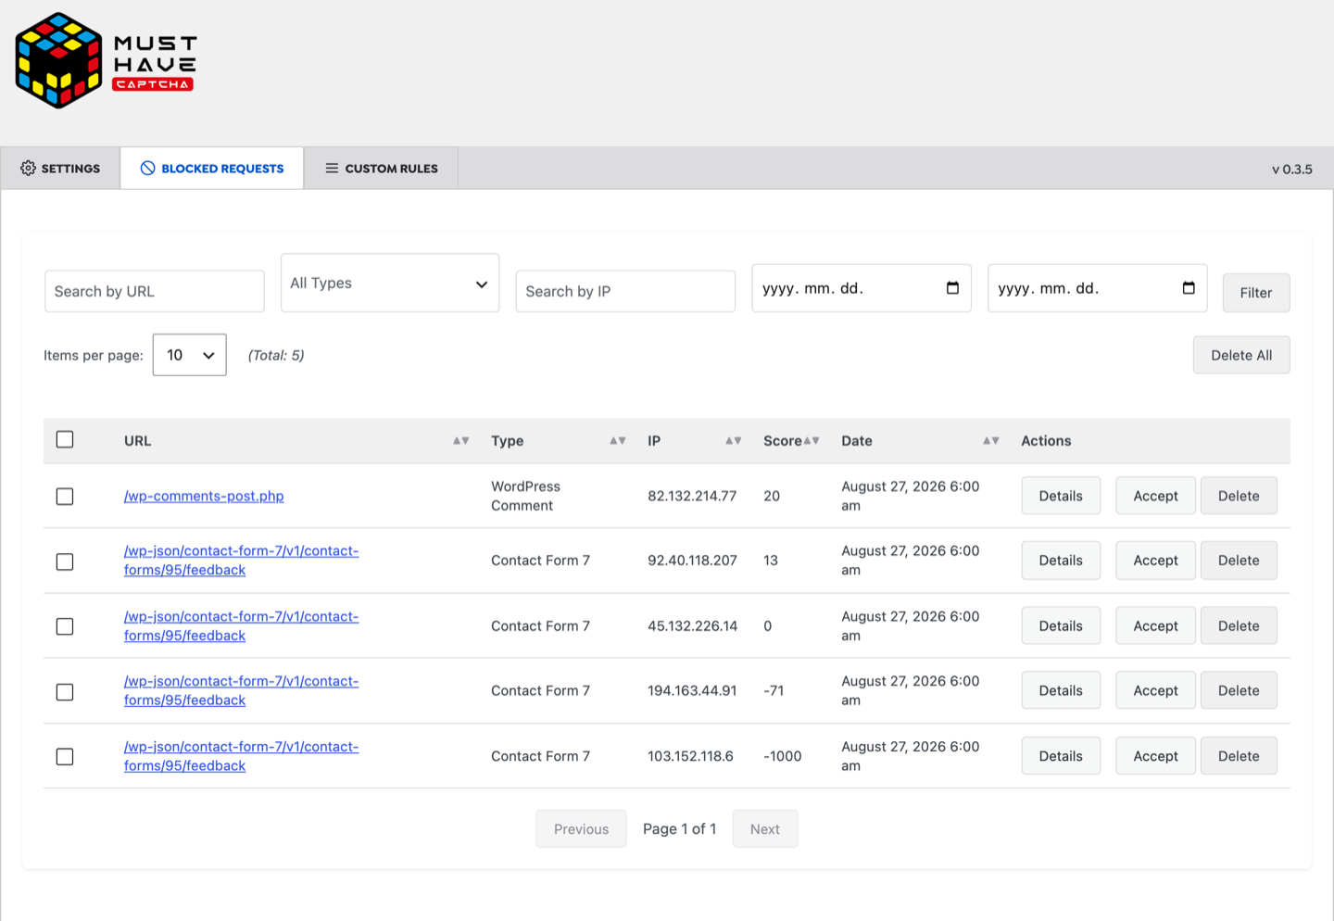Click the Next page button
This screenshot has width=1334, height=921.
(x=765, y=829)
